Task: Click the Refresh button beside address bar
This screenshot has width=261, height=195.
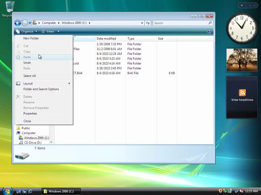Action: coord(148,23)
